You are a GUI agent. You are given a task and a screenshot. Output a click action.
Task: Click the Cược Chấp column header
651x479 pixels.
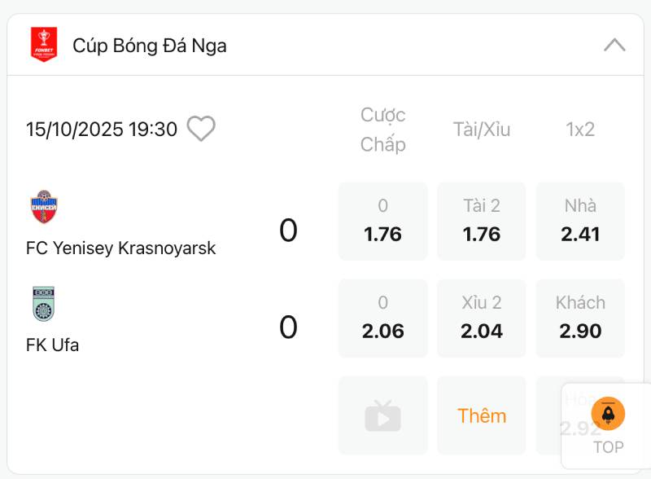tap(382, 130)
